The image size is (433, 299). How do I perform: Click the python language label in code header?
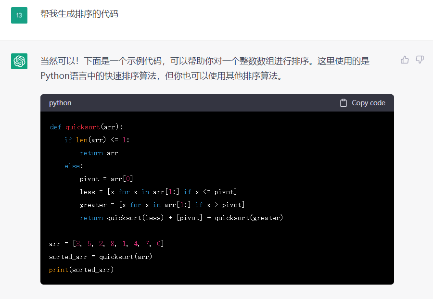(60, 103)
